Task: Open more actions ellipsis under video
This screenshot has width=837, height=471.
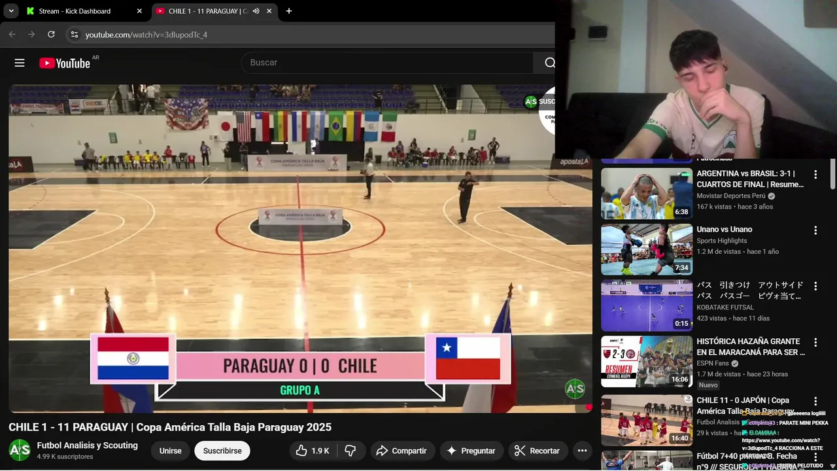Action: (582, 451)
